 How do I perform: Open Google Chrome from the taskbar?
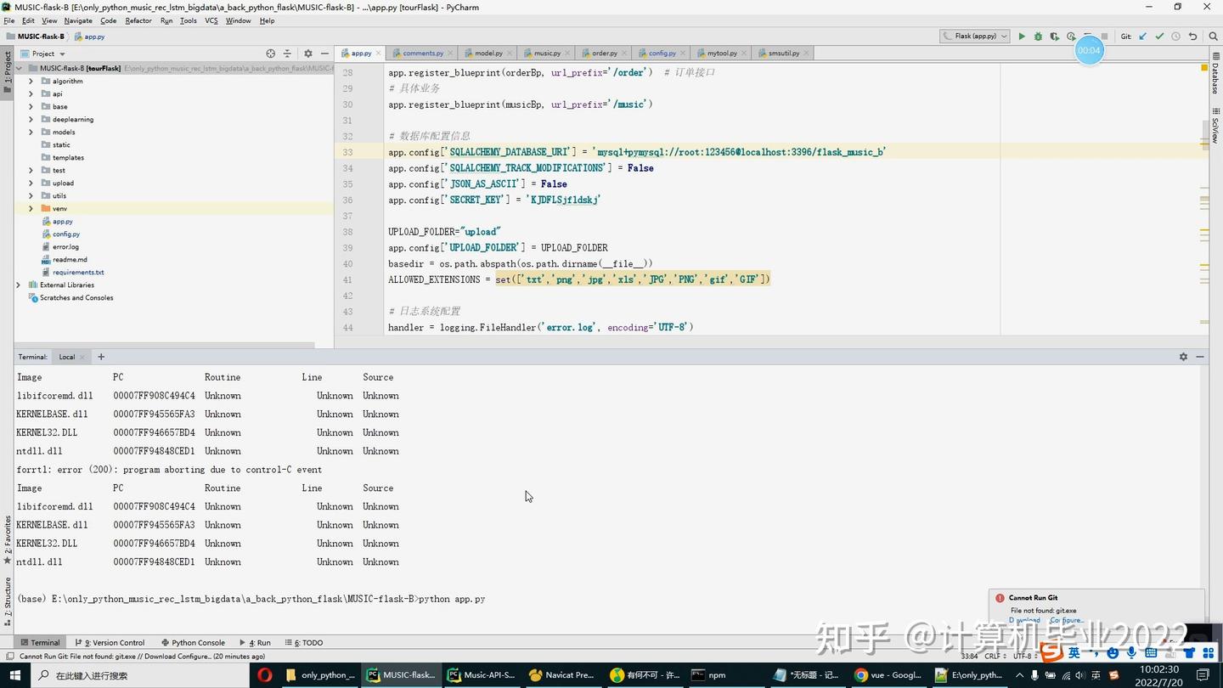886,674
